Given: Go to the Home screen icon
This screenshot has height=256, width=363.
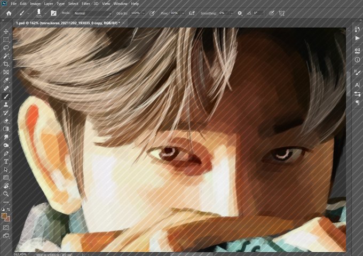Looking at the screenshot, I should click(9, 13).
